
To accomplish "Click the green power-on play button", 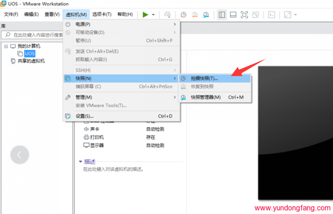I will pyautogui.click(x=145, y=14).
